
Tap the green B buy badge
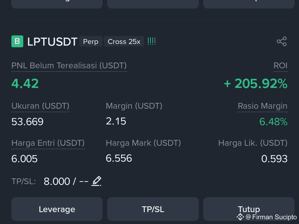[x=17, y=41]
